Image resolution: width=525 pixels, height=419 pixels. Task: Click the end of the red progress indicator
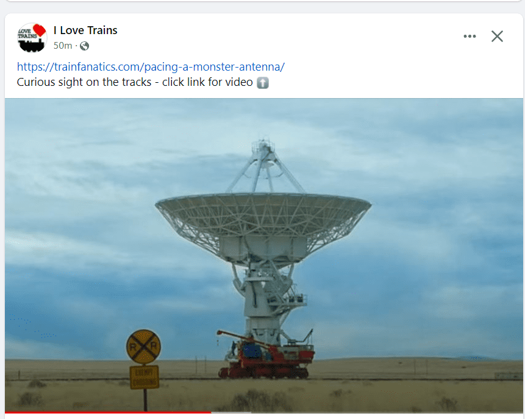point(210,412)
